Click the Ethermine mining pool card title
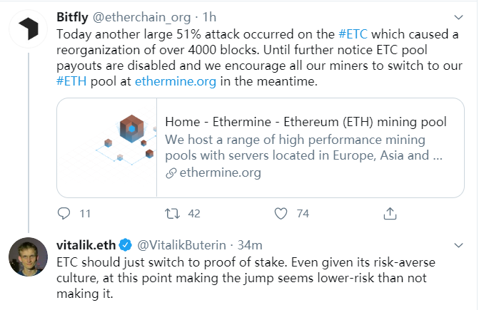The width and height of the screenshot is (479, 310). pyautogui.click(x=306, y=122)
